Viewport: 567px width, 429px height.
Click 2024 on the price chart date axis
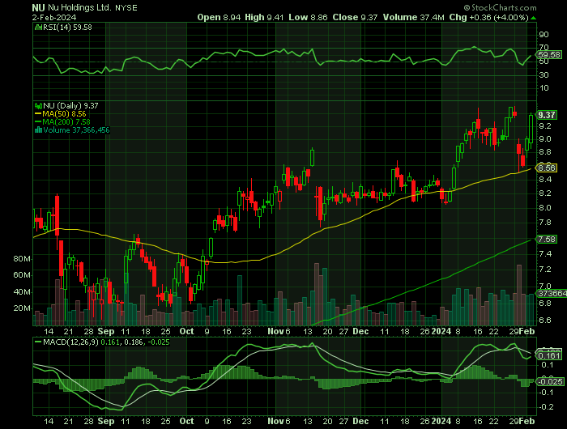441,331
